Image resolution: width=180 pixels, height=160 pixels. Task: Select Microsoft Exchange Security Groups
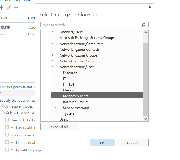coord(87,38)
